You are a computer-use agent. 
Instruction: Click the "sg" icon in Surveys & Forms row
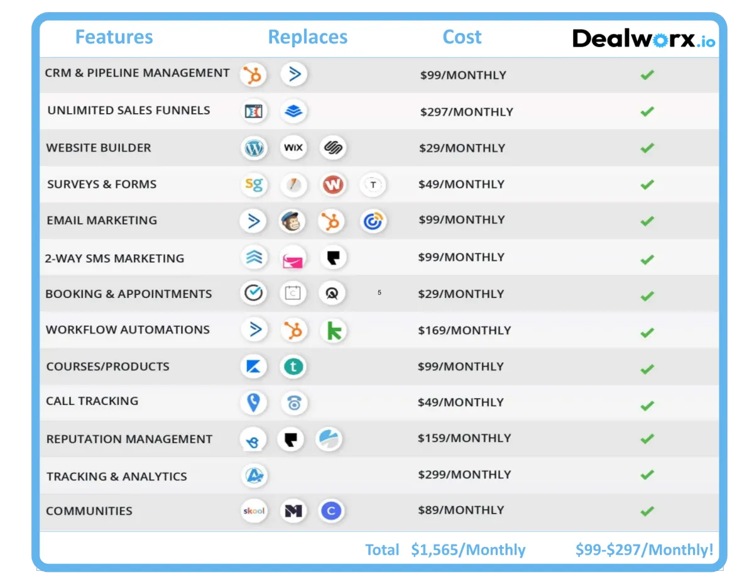click(x=254, y=185)
